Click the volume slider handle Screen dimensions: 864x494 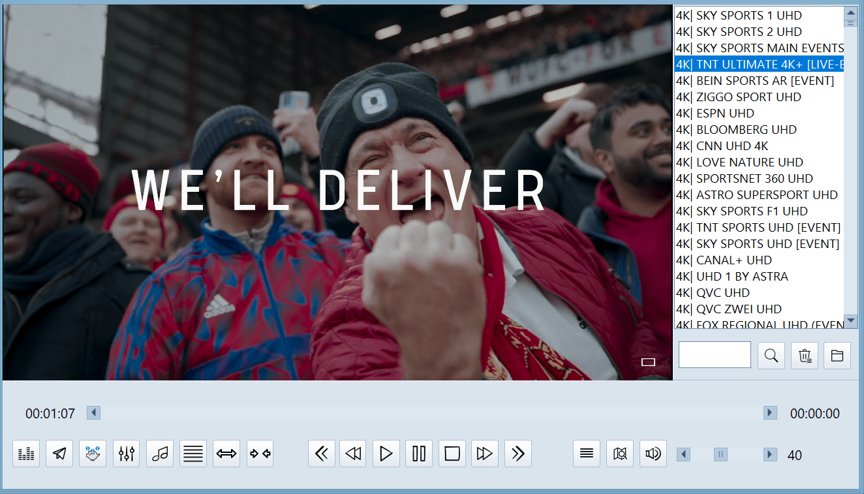pos(720,454)
